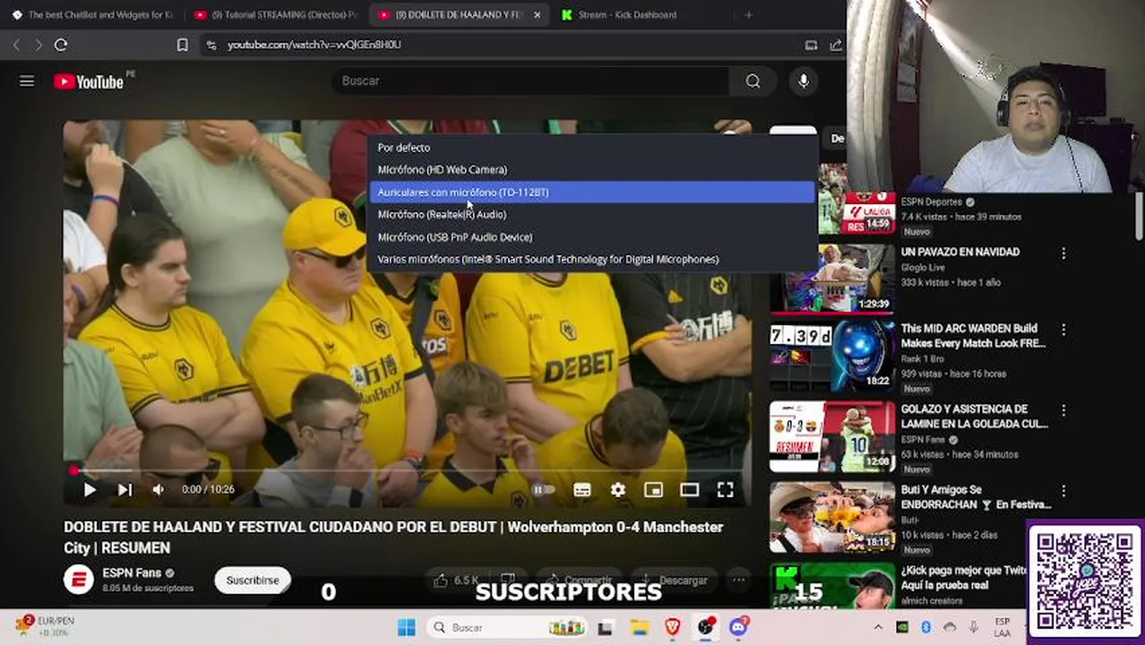Click the Descargar download button
This screenshot has height=645, width=1145.
[x=674, y=580]
